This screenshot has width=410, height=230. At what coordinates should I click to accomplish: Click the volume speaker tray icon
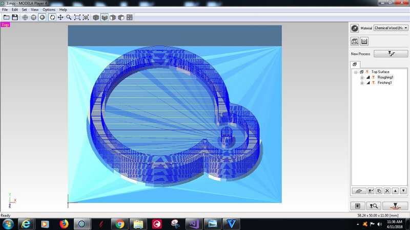pyautogui.click(x=379, y=224)
